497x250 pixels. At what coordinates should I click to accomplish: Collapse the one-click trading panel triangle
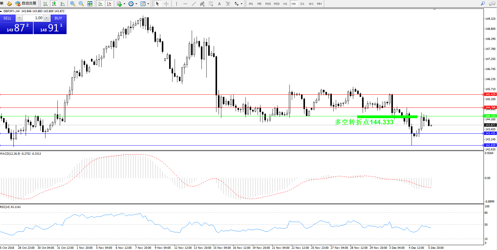[x=1, y=11]
